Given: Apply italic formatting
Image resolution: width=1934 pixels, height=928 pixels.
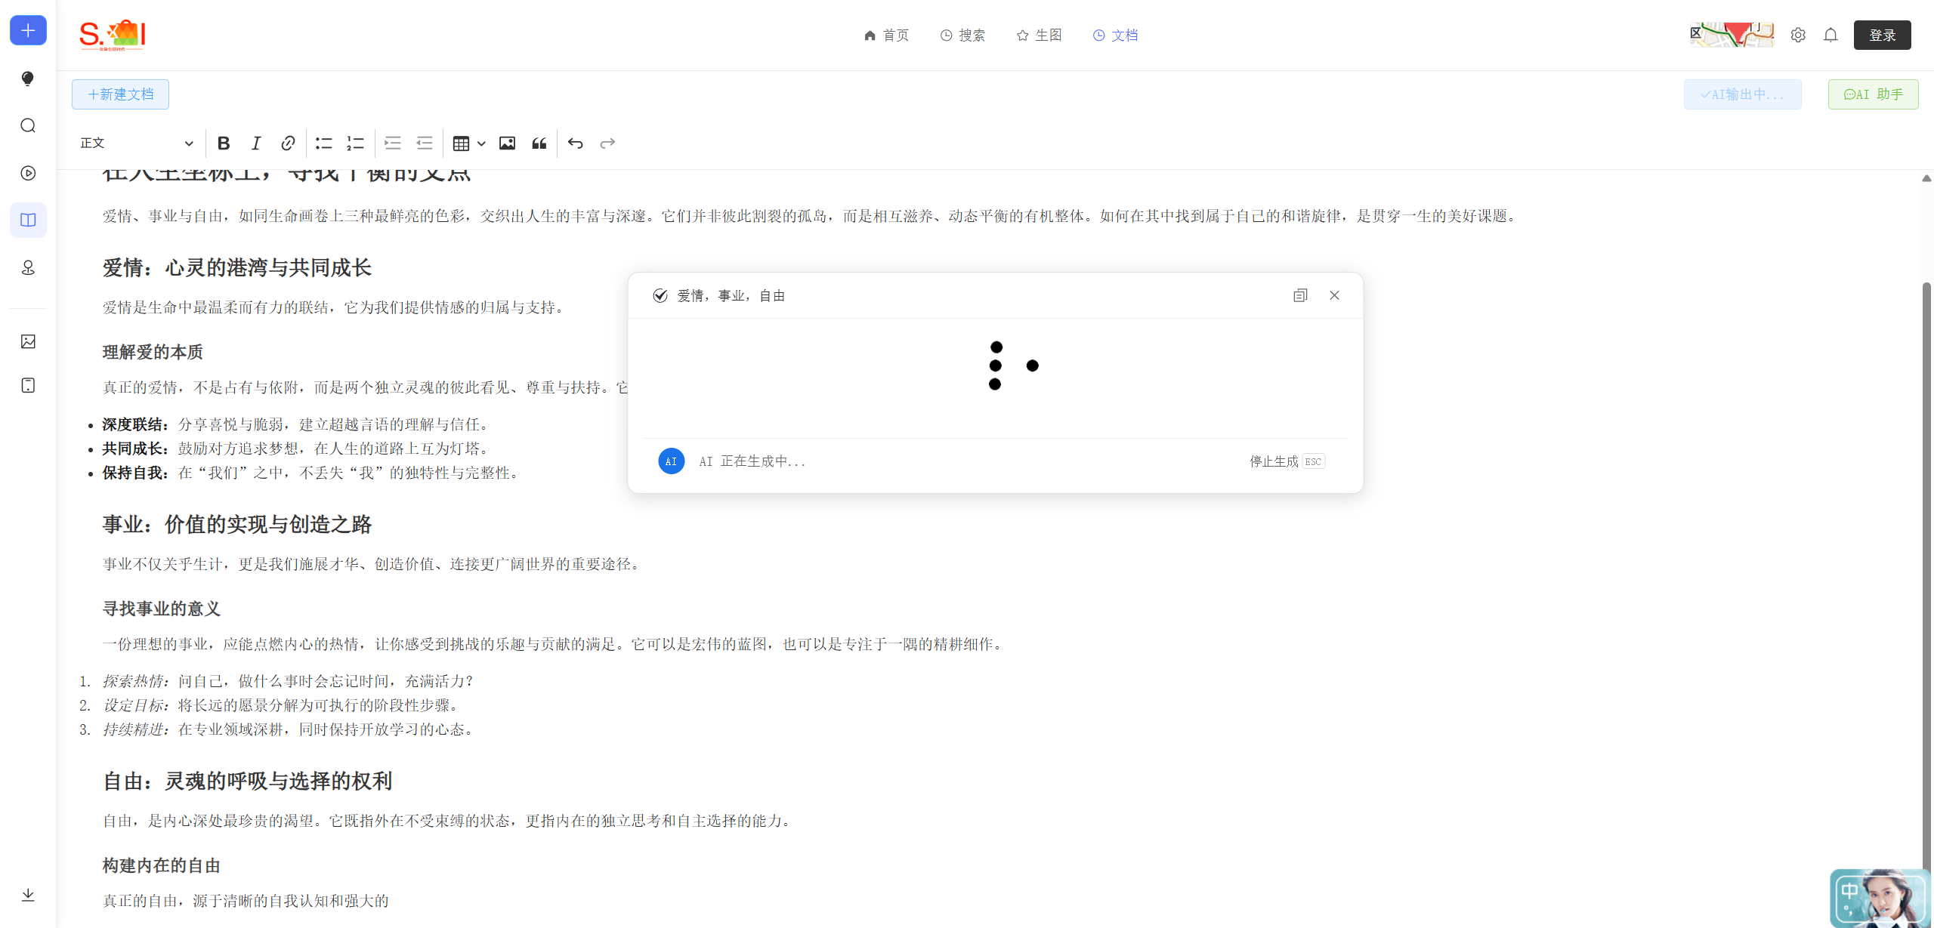Looking at the screenshot, I should [x=256, y=143].
